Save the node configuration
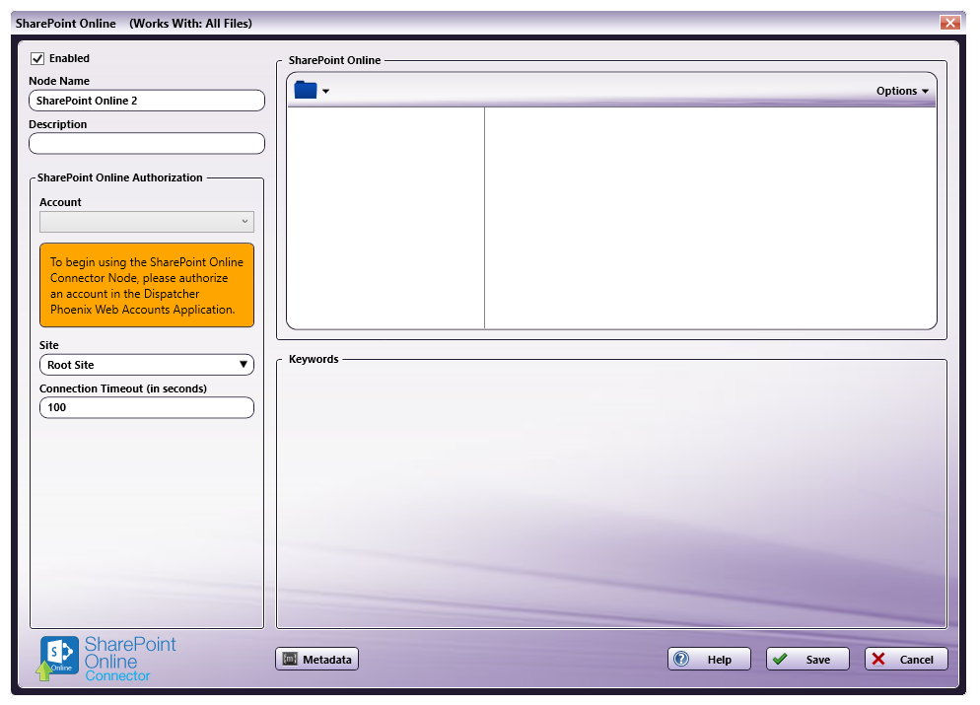The width and height of the screenshot is (980, 705). [x=807, y=659]
